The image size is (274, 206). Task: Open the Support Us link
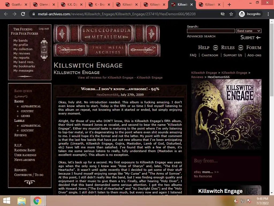coord(233,55)
